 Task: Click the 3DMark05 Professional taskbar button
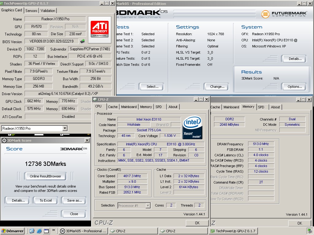[x=83, y=231]
